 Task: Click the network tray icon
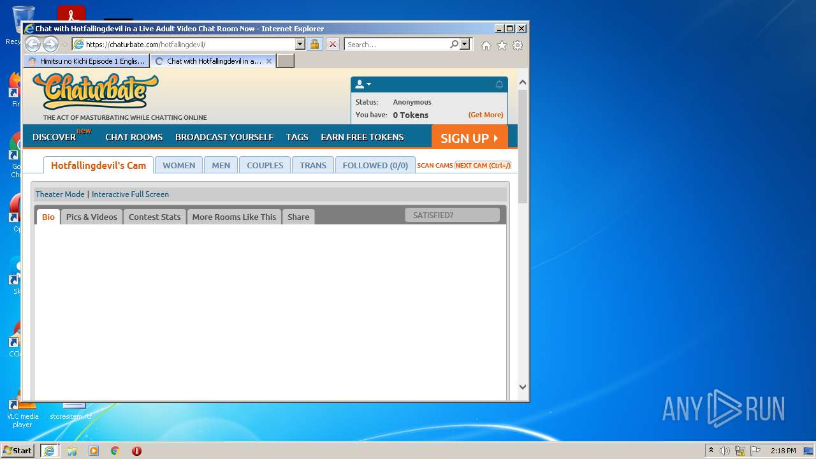[740, 451]
